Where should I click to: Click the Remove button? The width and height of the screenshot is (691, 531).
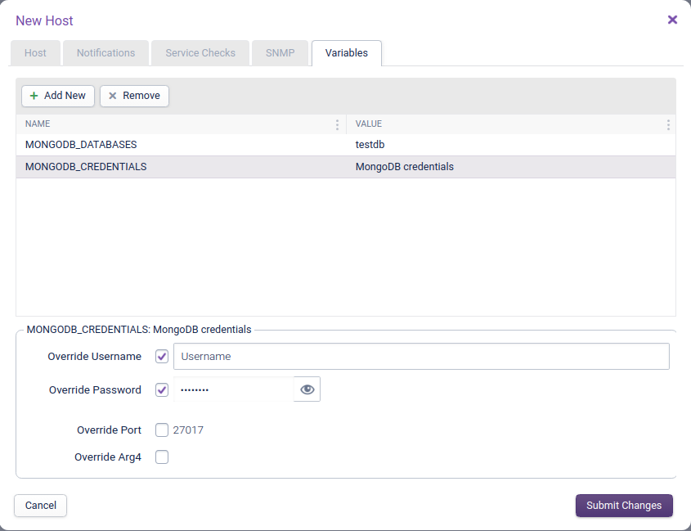pos(134,96)
